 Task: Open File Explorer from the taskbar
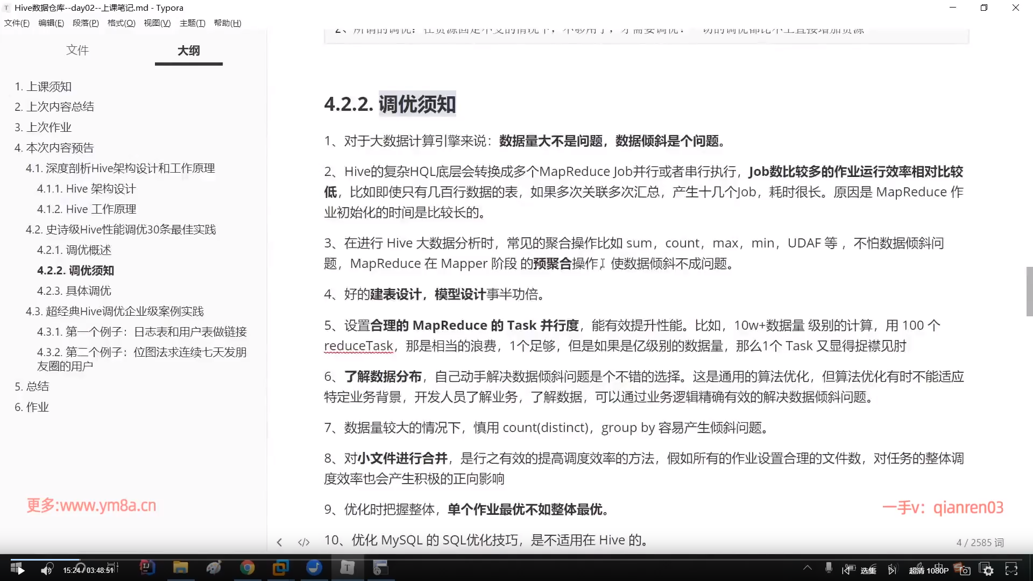tap(180, 568)
